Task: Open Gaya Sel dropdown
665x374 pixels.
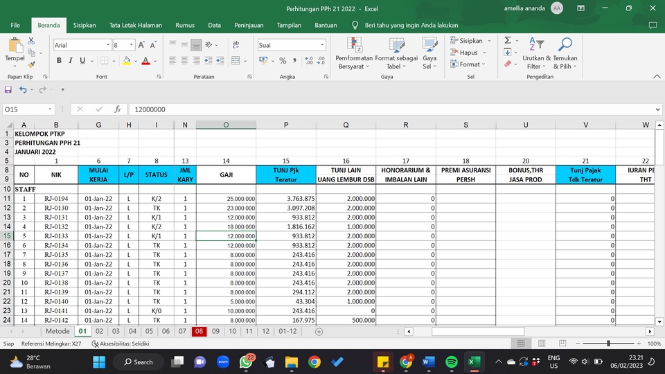Action: 429,53
